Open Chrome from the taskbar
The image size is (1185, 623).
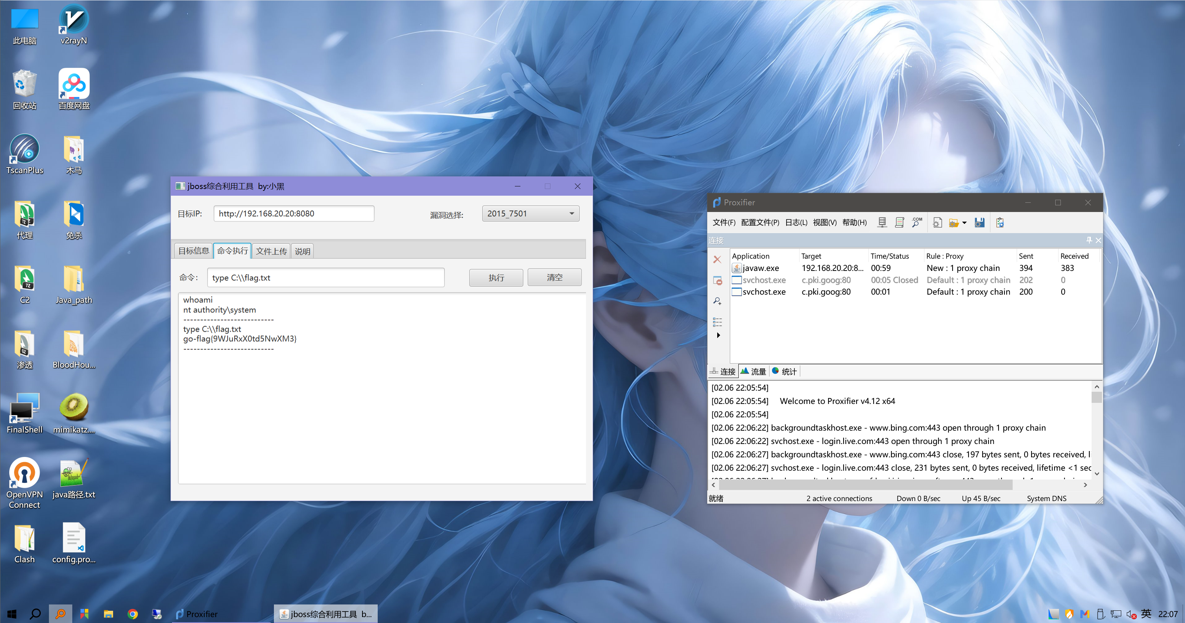[132, 614]
